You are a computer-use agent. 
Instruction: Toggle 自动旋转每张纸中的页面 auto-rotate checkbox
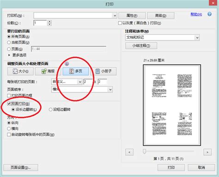click(x=9, y=134)
